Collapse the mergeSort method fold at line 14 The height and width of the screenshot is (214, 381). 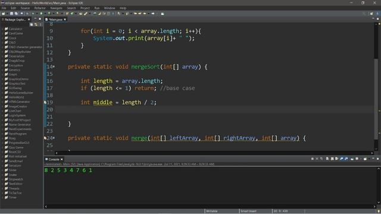(x=54, y=67)
